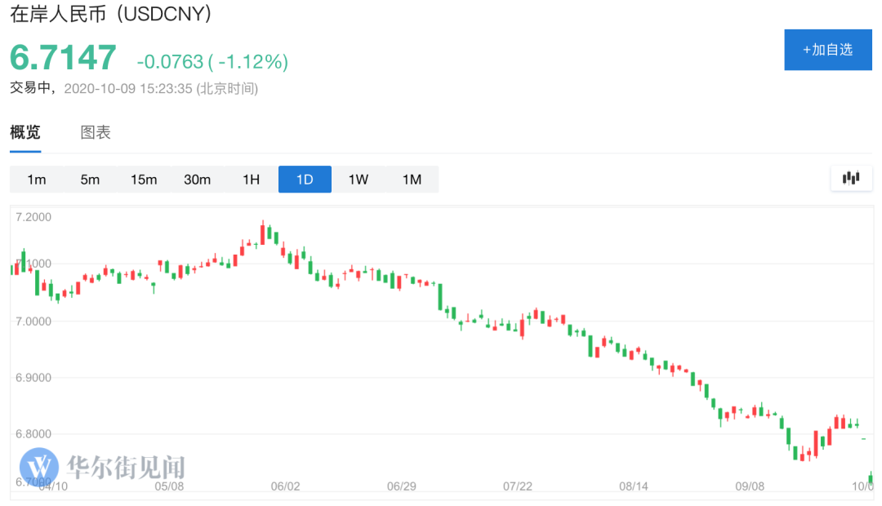The height and width of the screenshot is (506, 882).
Task: Click the active 1D timeframe button
Action: (305, 180)
